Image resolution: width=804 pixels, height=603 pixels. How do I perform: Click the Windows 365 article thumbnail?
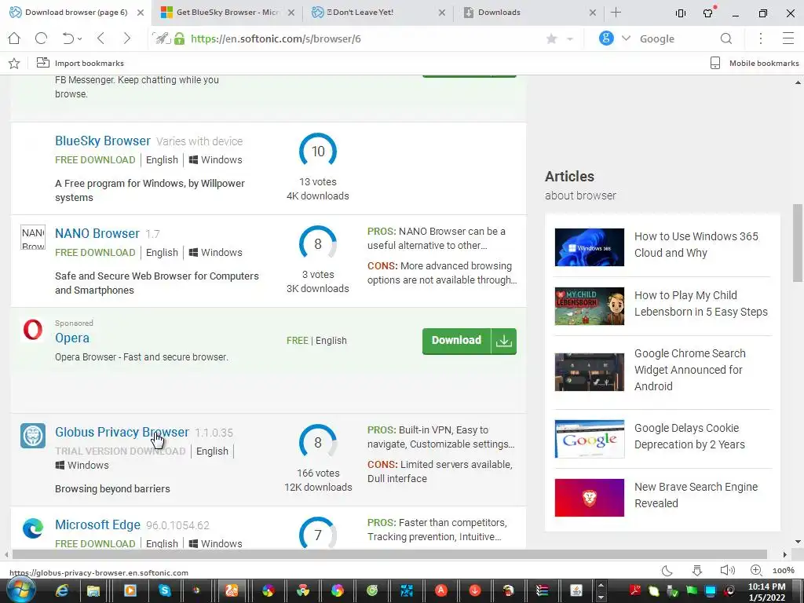(x=590, y=247)
